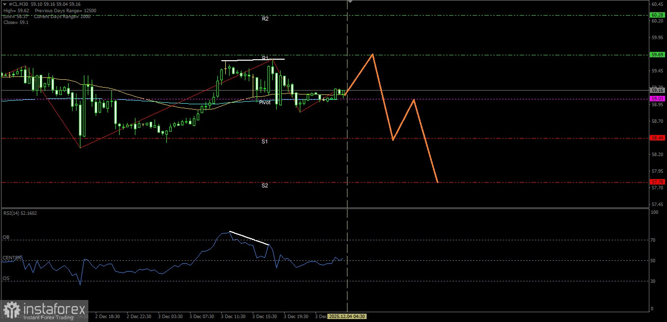Select the S2 support level label

point(265,185)
